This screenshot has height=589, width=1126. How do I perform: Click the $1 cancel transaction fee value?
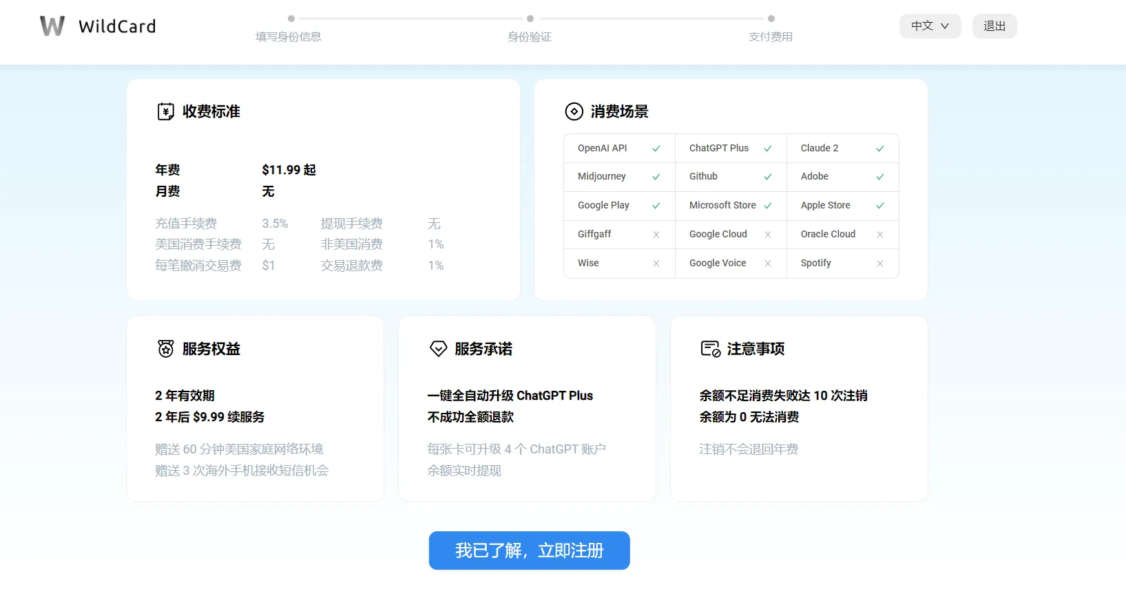click(269, 266)
